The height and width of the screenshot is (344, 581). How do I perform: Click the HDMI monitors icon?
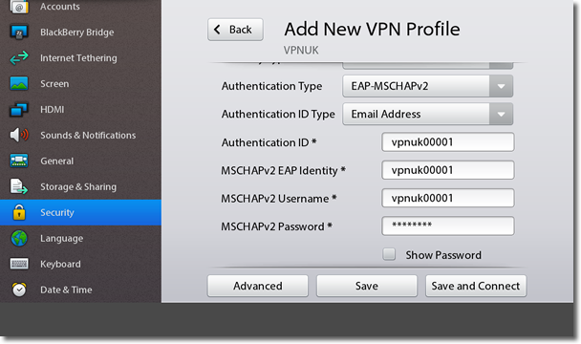click(19, 109)
